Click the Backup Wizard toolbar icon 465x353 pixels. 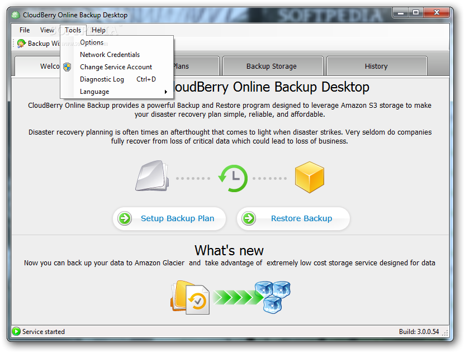coord(21,44)
